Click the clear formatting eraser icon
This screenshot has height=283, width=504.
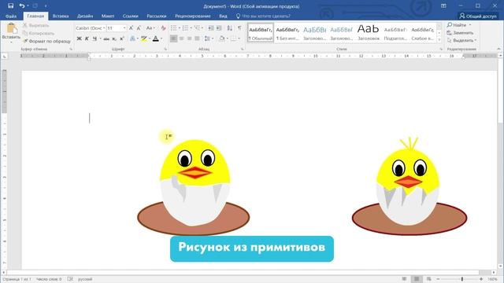(x=163, y=28)
